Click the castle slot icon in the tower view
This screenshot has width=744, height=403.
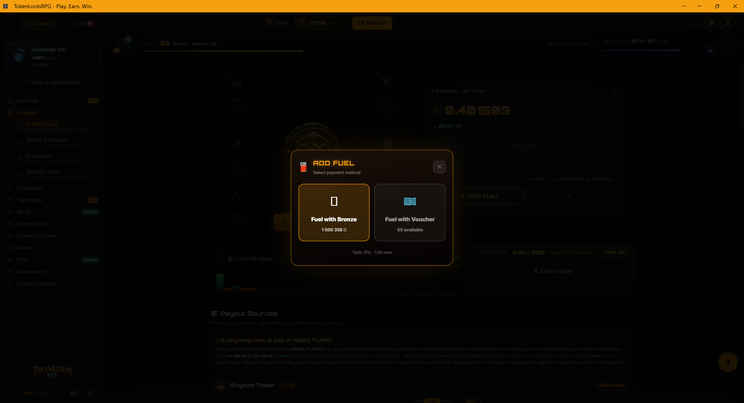click(236, 82)
